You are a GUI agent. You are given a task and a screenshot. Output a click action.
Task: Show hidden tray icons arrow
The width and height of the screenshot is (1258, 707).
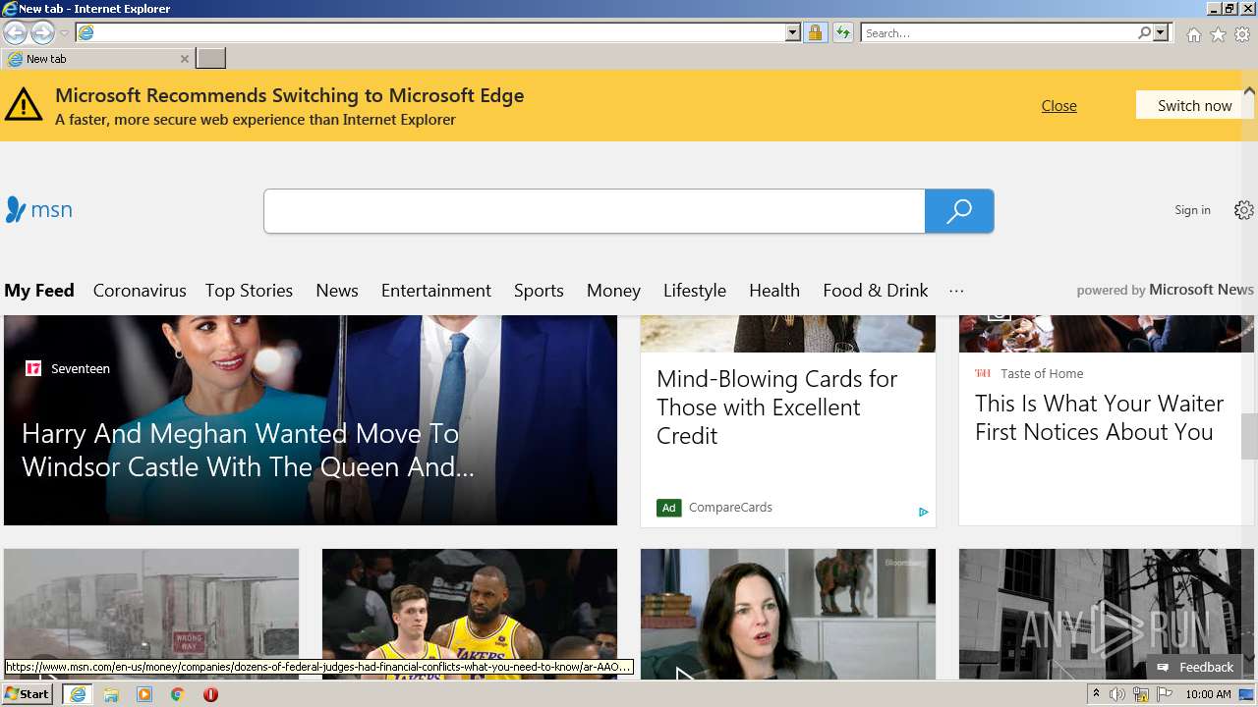click(x=1096, y=694)
